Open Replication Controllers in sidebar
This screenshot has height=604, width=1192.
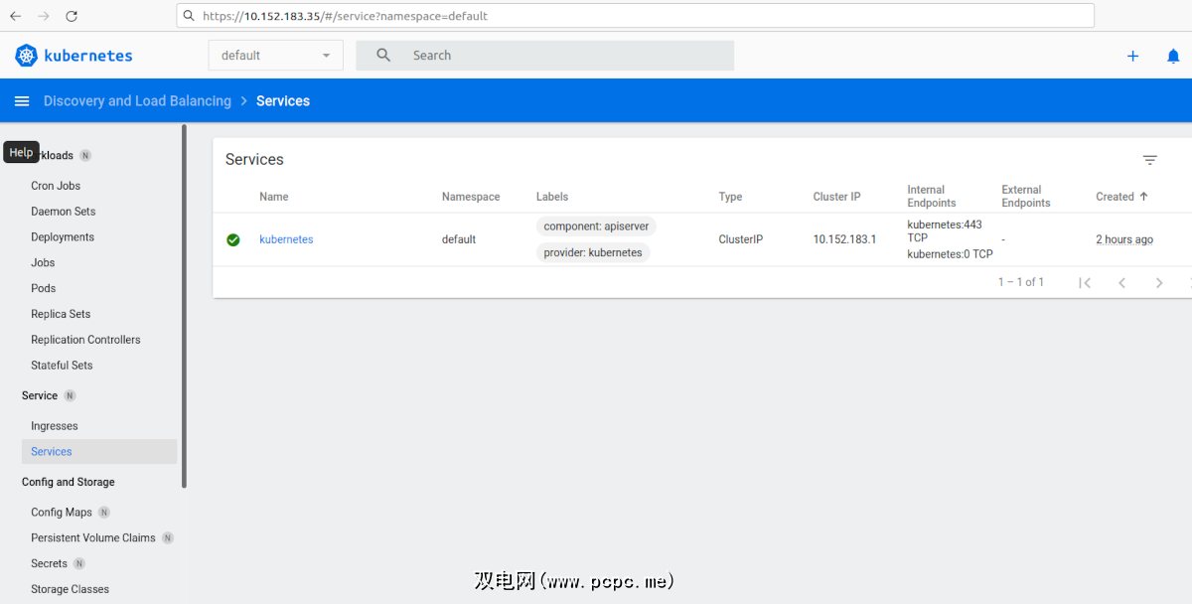(85, 340)
